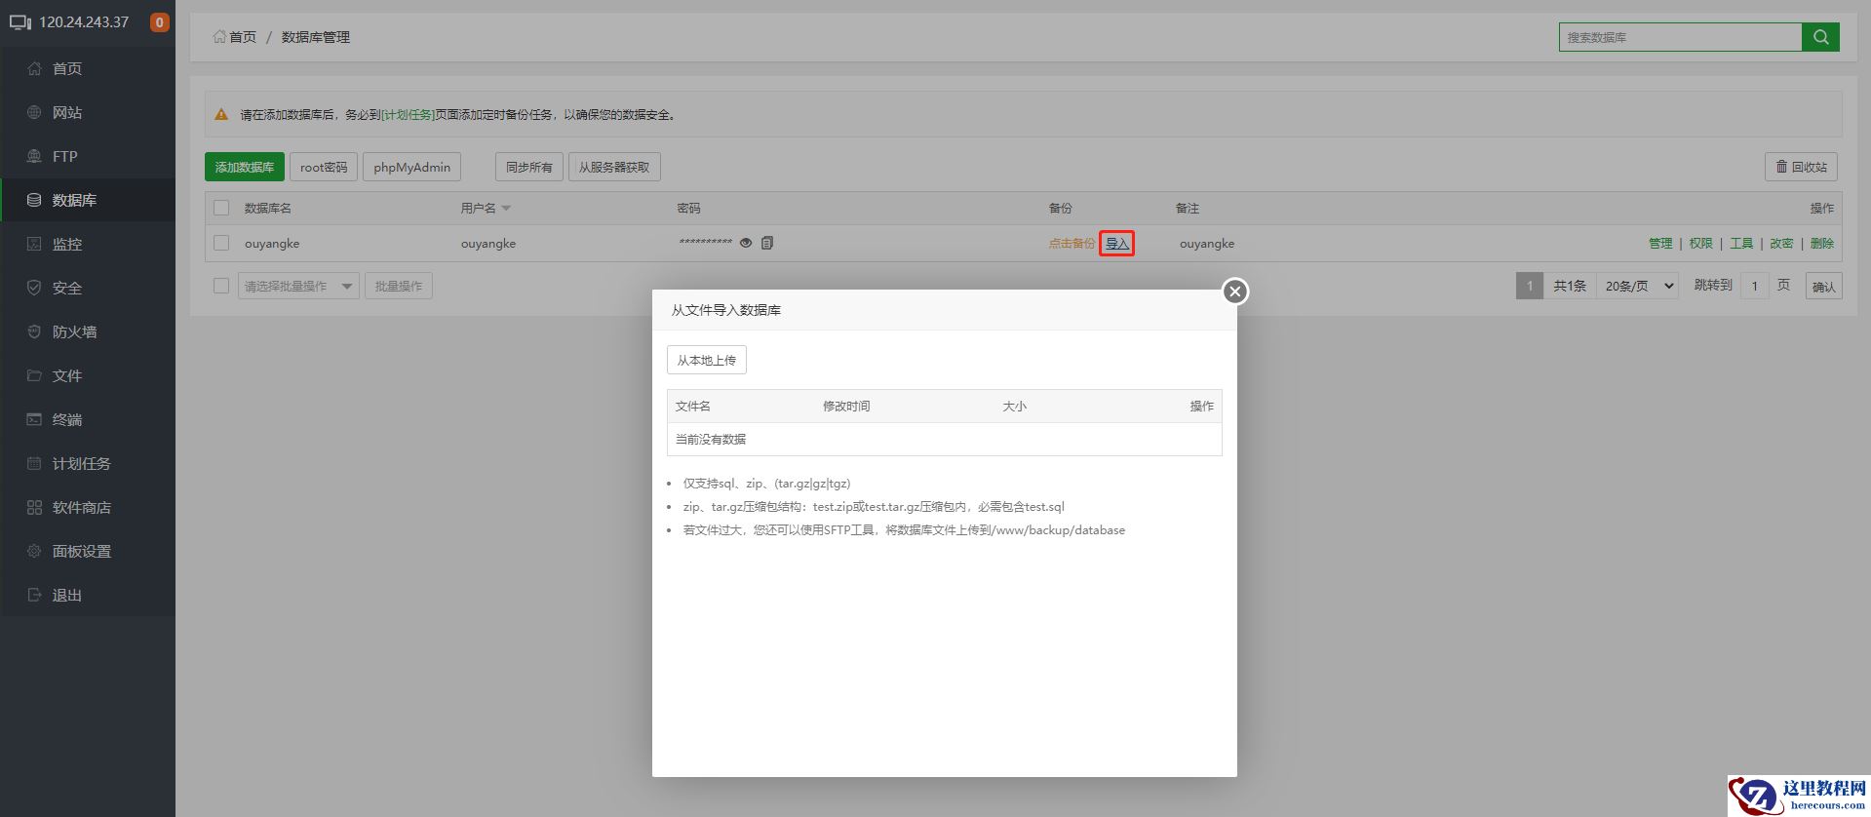Click the ouyangke 备注 remark cell
Image resolution: width=1871 pixels, height=817 pixels.
tap(1207, 244)
